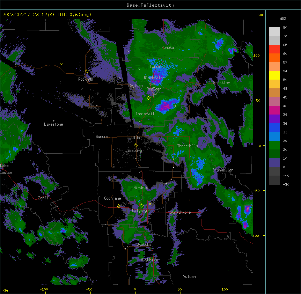Click the Airdrie city label
This screenshot has height=294, width=301.
(141, 188)
